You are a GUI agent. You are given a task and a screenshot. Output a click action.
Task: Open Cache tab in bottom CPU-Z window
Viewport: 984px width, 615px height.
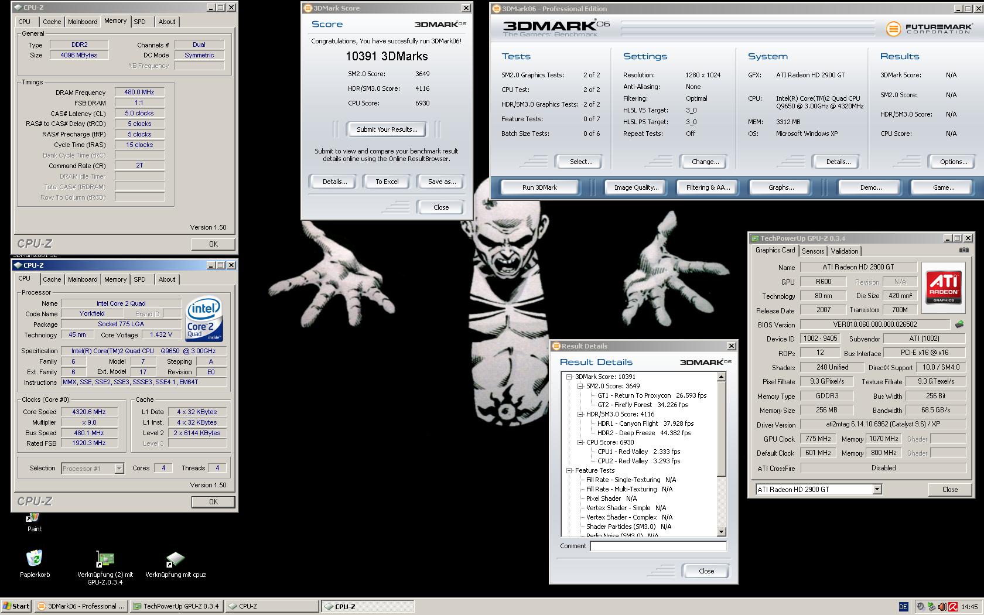52,279
